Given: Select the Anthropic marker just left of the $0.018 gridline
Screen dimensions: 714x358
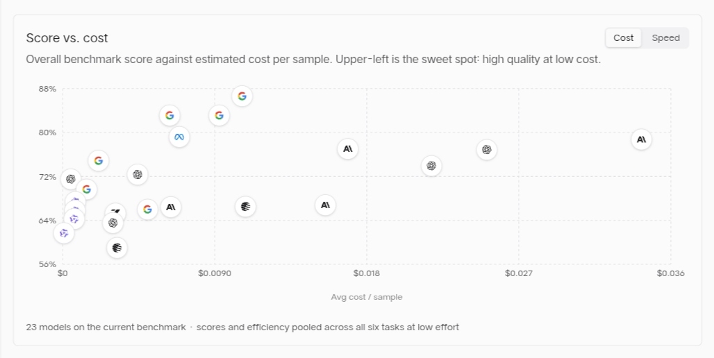Looking at the screenshot, I should click(x=348, y=148).
